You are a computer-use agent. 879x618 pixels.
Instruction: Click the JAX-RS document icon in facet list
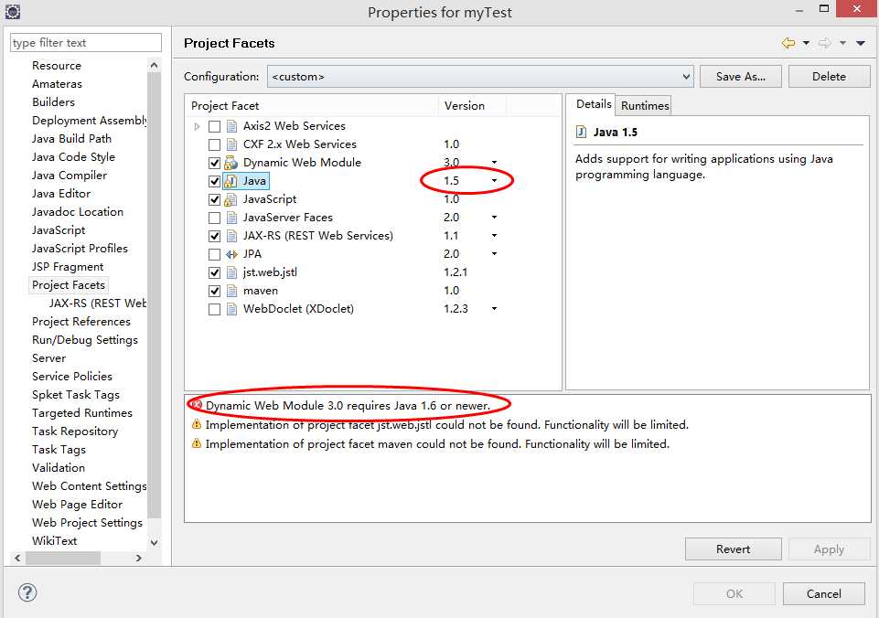coord(231,236)
